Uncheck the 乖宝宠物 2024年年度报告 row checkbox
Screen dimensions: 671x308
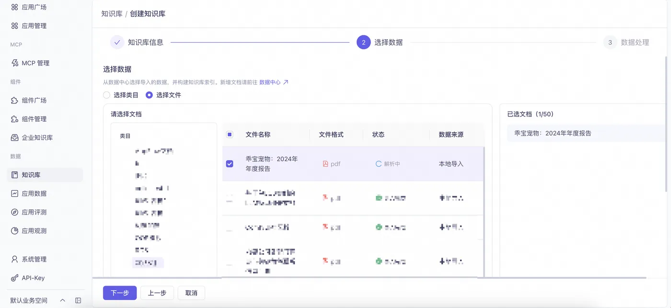[230, 164]
